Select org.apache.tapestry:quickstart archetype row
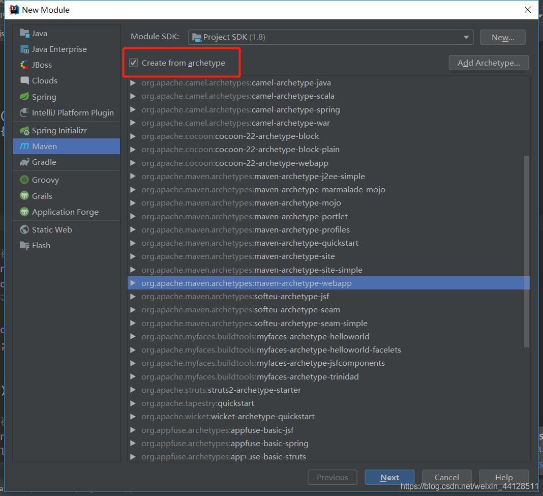543x496 pixels. [x=328, y=403]
